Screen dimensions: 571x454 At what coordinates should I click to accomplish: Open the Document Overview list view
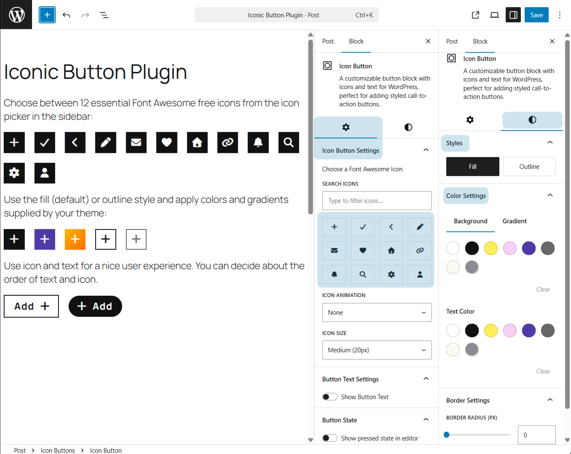[x=104, y=15]
